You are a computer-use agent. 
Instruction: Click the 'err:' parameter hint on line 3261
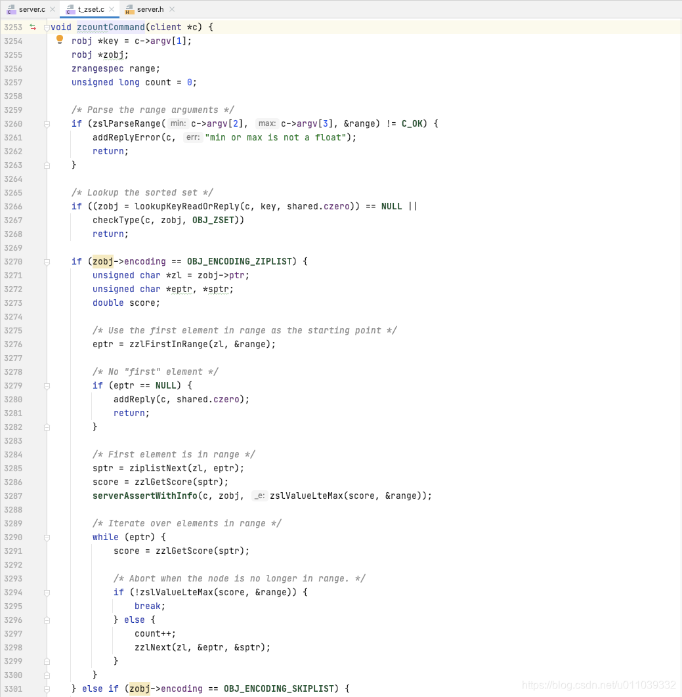[x=193, y=137]
